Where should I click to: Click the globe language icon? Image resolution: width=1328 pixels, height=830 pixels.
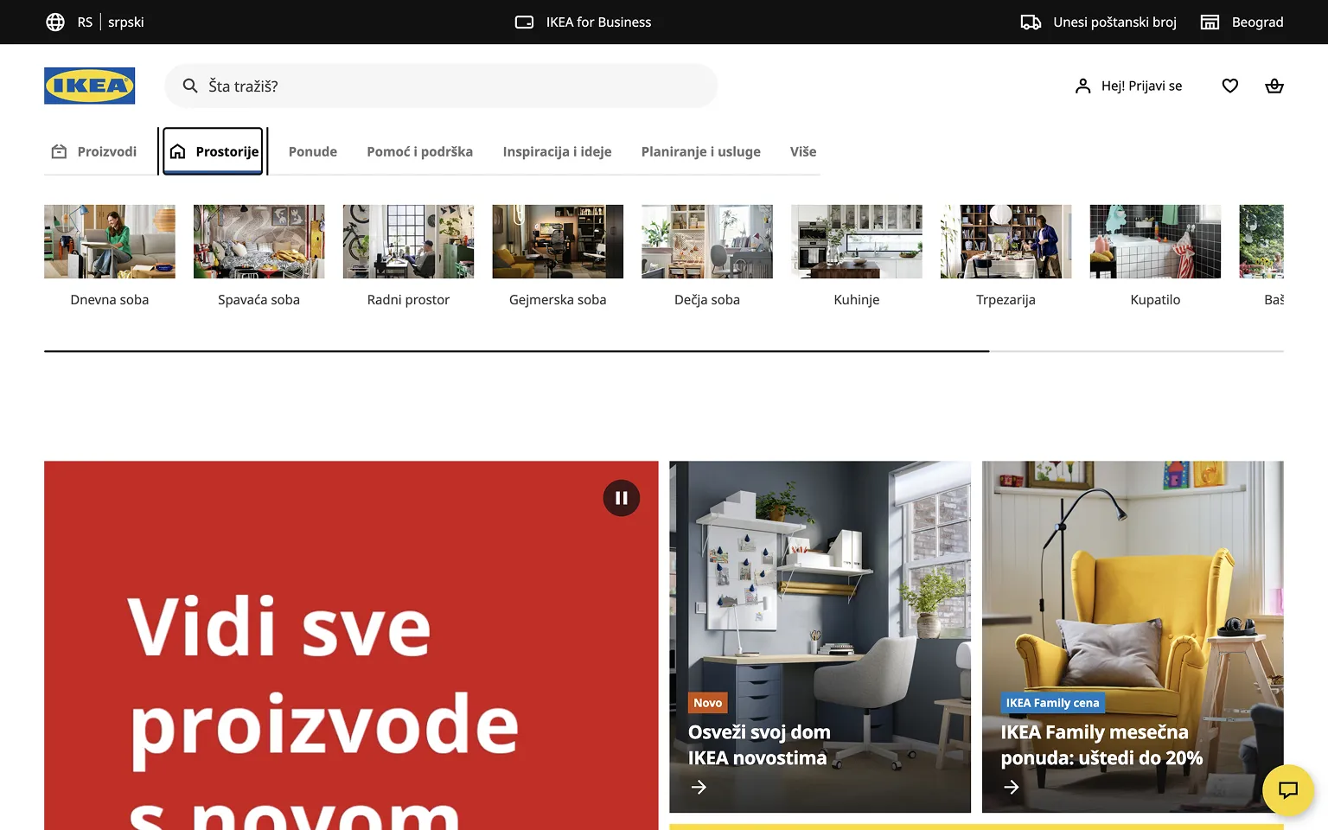point(55,22)
